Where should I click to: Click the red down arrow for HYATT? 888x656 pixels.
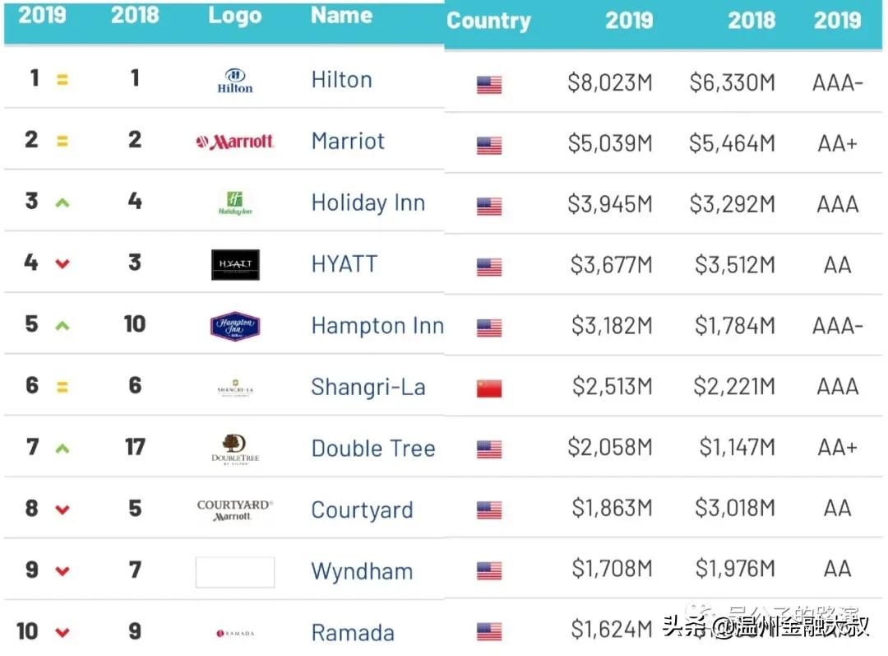coord(62,264)
